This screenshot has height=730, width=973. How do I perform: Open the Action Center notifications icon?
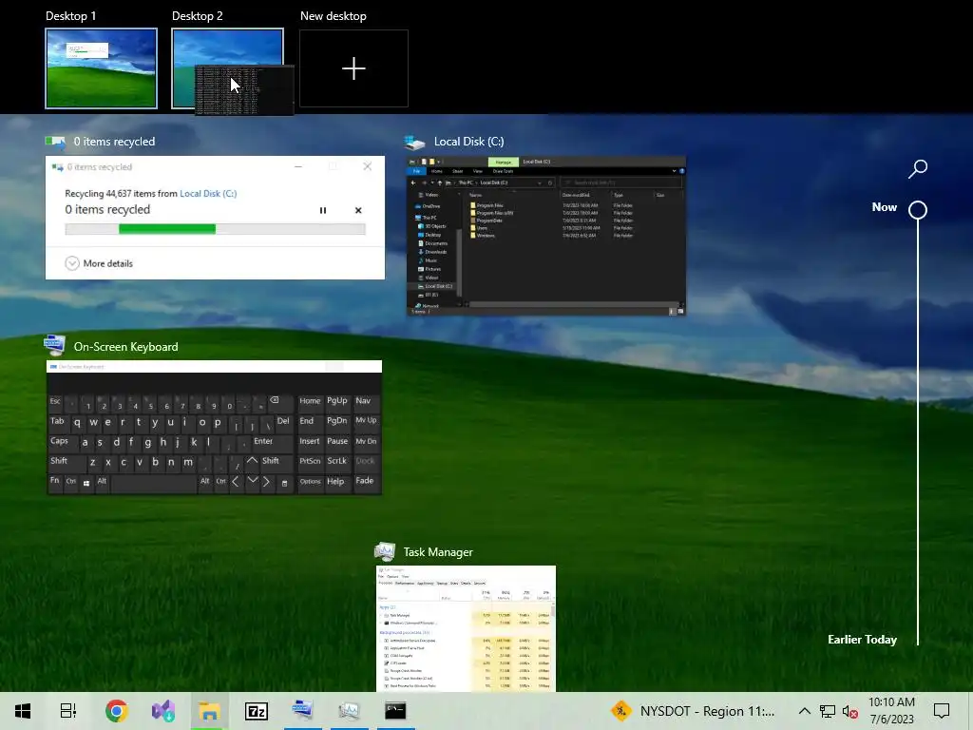[x=942, y=711]
